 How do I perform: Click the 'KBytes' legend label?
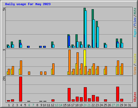point(135,97)
